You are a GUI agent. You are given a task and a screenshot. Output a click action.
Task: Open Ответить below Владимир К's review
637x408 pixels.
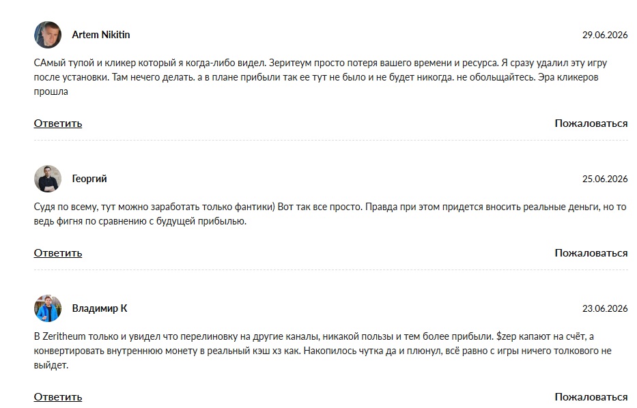pos(57,397)
